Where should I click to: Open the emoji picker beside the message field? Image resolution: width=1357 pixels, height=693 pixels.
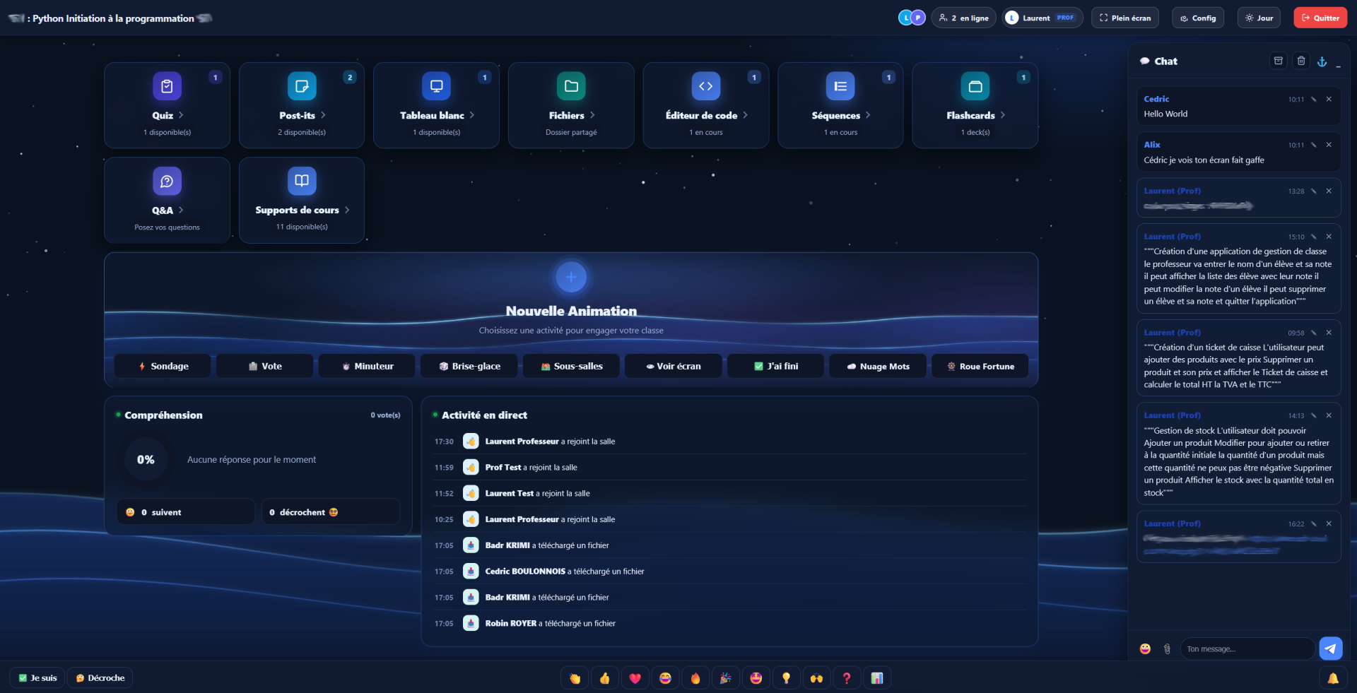pyautogui.click(x=1145, y=648)
